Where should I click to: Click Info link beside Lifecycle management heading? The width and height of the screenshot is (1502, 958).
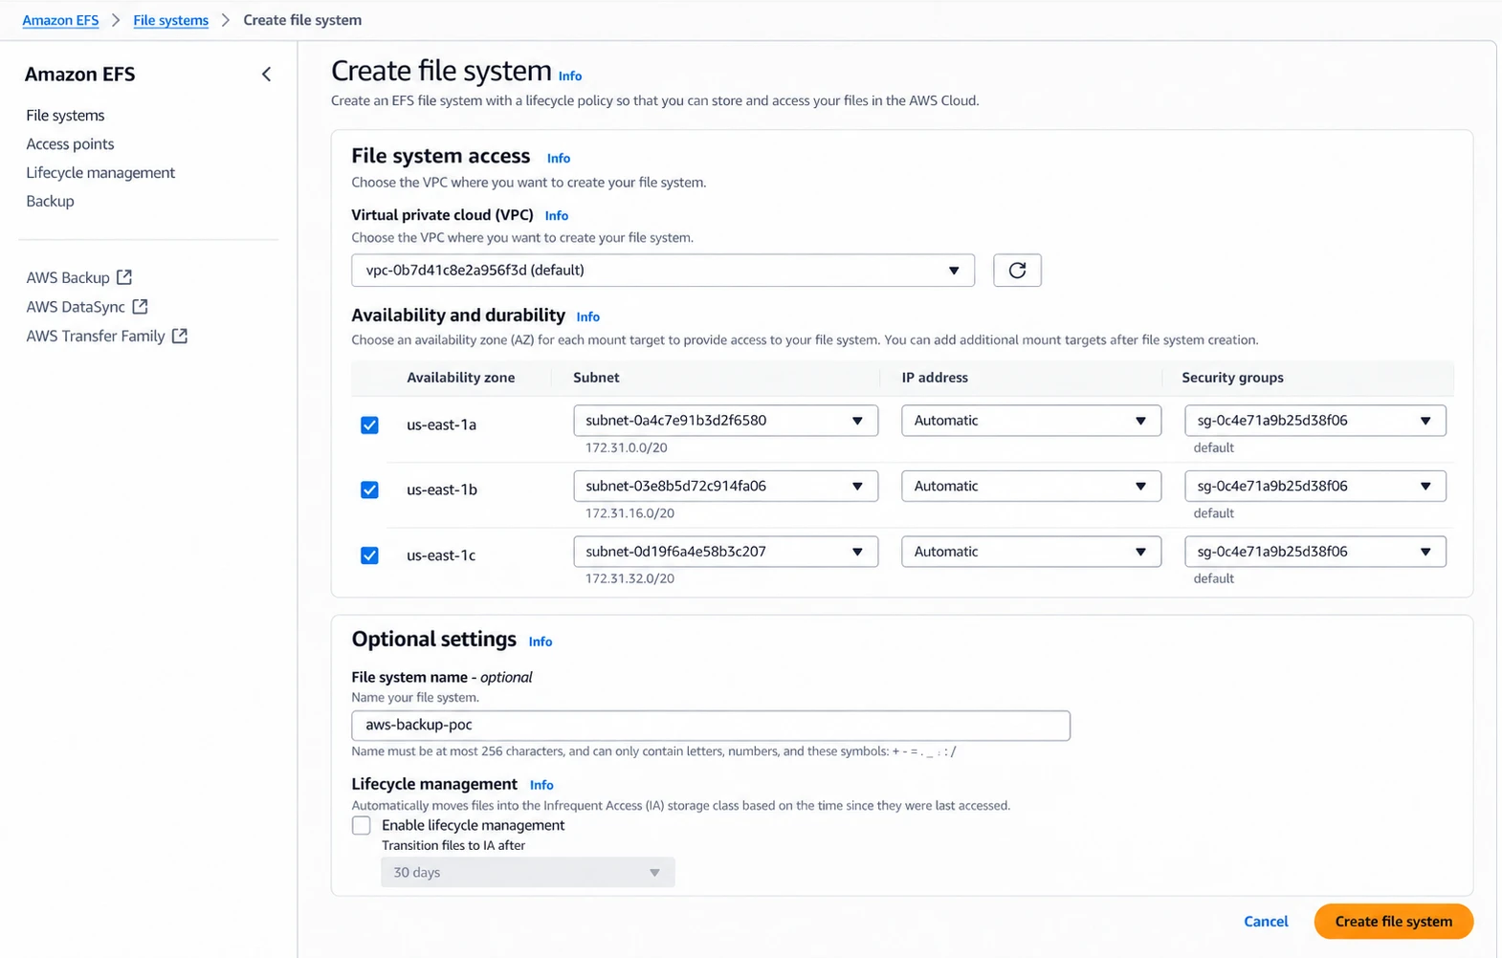(541, 785)
